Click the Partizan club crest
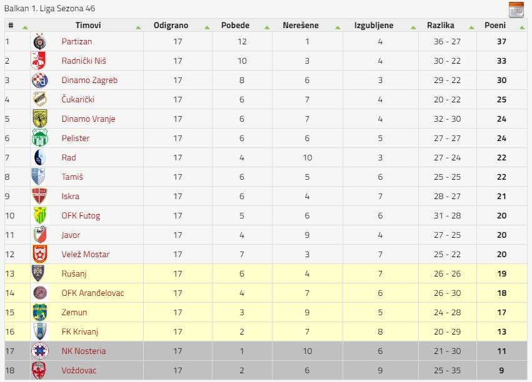 [x=39, y=42]
